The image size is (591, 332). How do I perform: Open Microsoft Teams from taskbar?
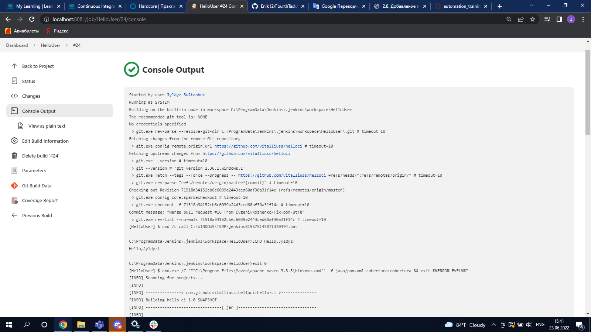point(99,325)
